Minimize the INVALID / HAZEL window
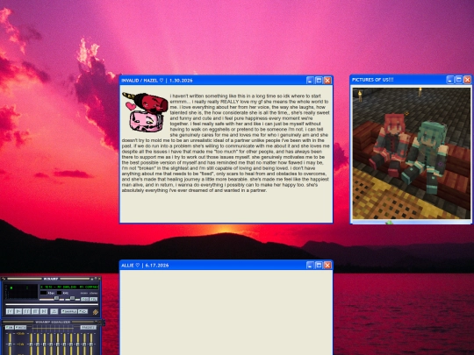 (x=310, y=81)
